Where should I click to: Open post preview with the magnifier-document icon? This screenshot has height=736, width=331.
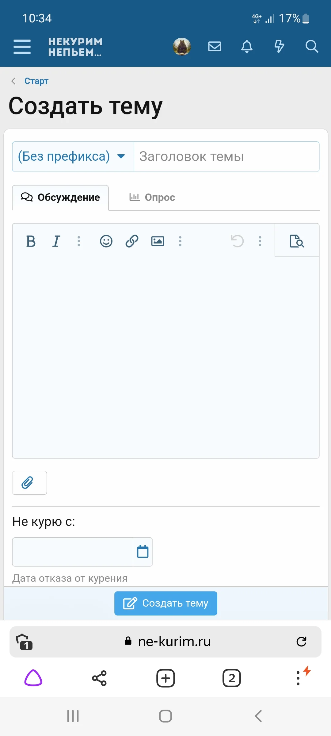[x=297, y=241]
